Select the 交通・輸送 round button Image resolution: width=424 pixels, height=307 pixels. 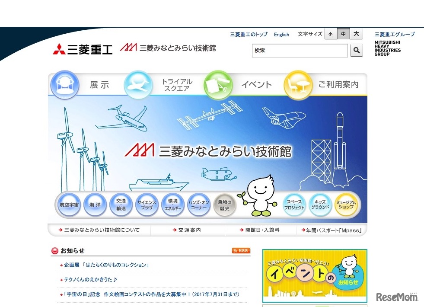pos(121,205)
